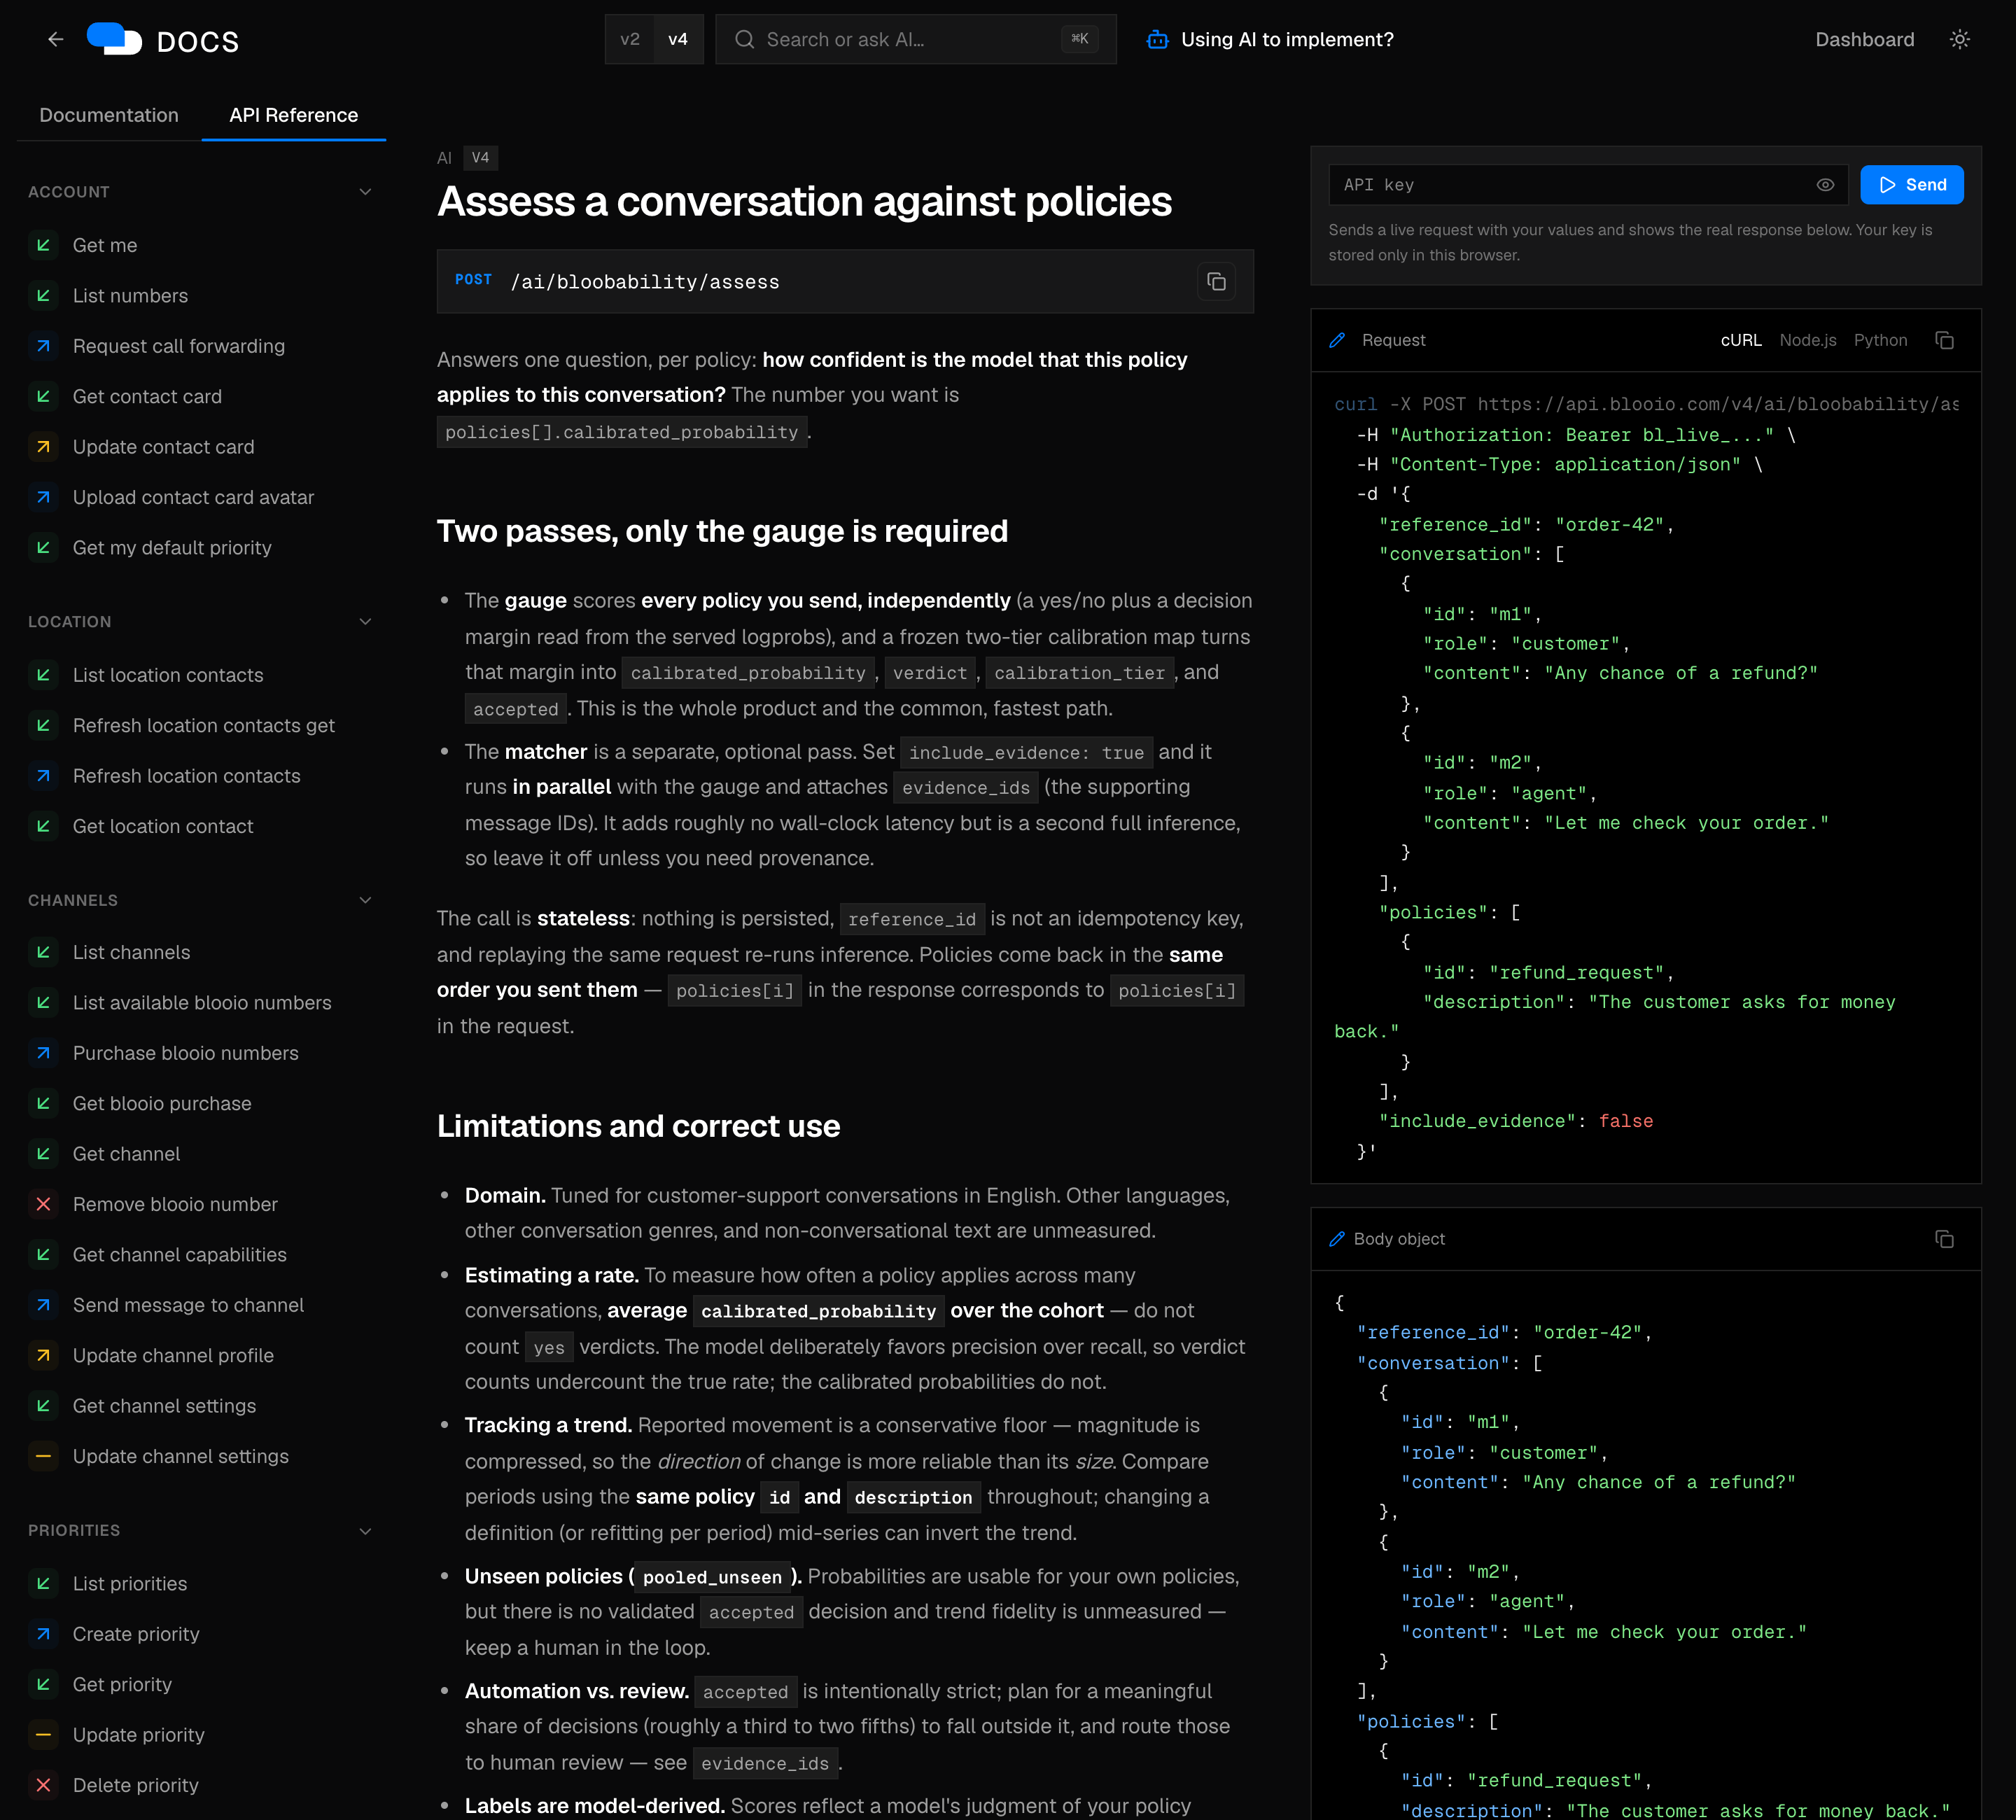Open Get contact card in sidebar
Screen dimensions: 2016x1820
[x=147, y=396]
